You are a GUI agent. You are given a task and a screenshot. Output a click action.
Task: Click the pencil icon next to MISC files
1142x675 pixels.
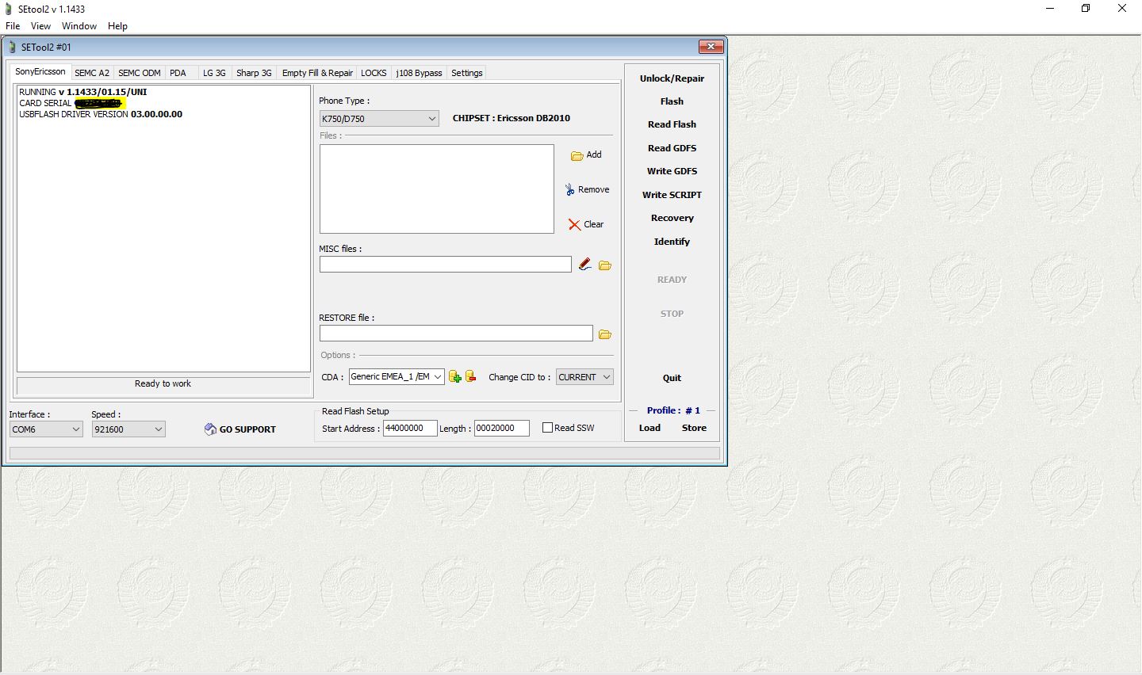click(x=585, y=264)
